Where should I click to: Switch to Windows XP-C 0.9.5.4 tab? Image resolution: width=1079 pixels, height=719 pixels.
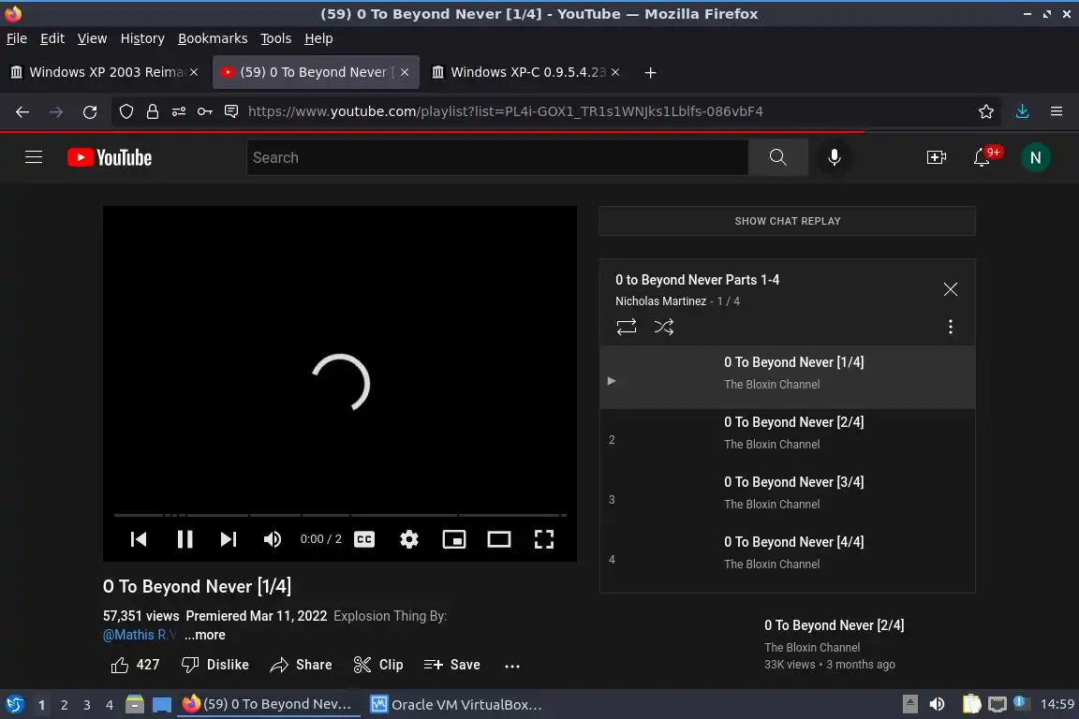tap(525, 72)
